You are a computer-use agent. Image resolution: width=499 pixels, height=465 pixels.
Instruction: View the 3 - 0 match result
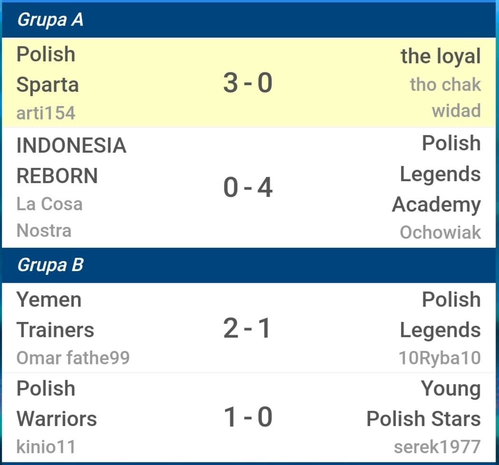(x=248, y=83)
